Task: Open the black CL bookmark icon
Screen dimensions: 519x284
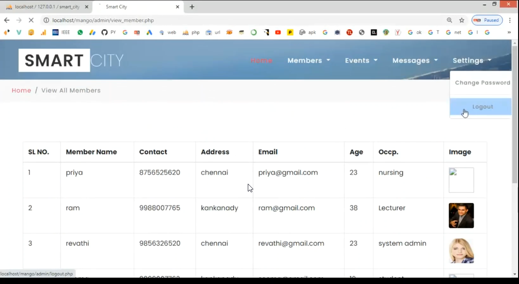Action: point(373,32)
